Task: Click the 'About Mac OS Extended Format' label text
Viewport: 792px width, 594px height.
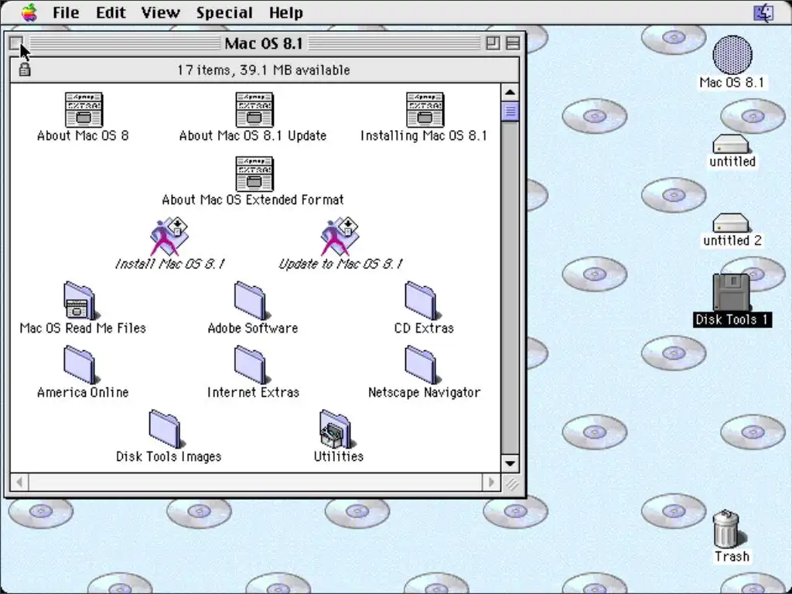Action: pos(253,200)
